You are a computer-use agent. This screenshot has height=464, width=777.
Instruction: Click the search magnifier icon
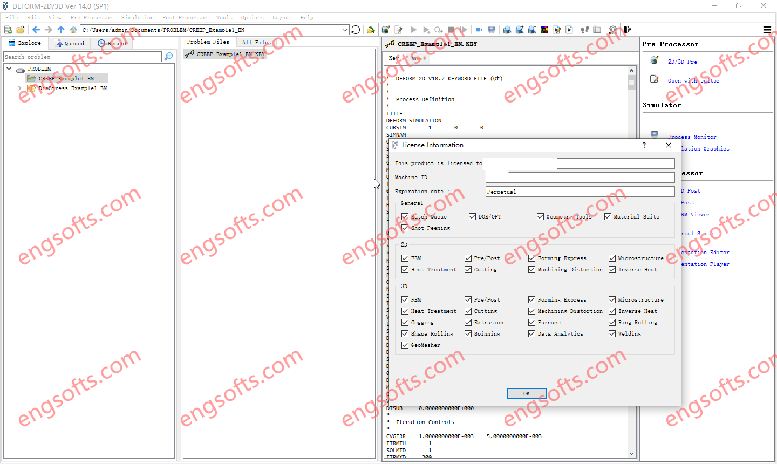pos(168,57)
